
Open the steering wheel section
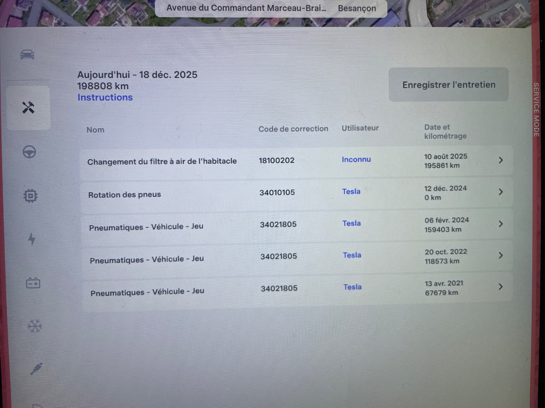pos(29,152)
